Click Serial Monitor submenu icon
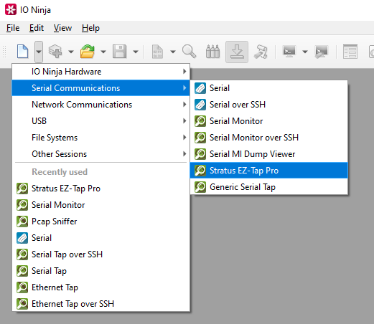 pyautogui.click(x=200, y=121)
